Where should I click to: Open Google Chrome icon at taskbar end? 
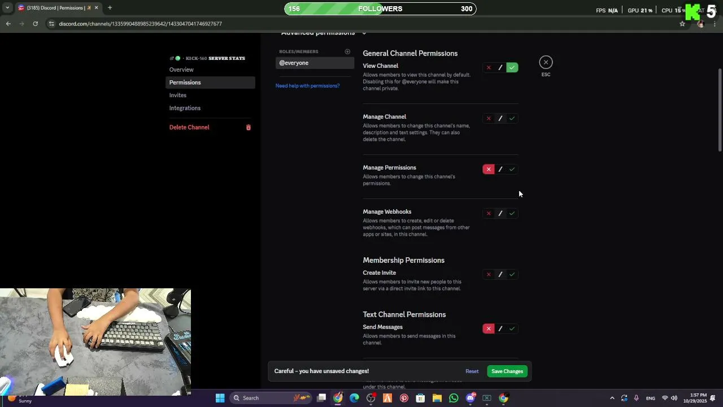[503, 398]
